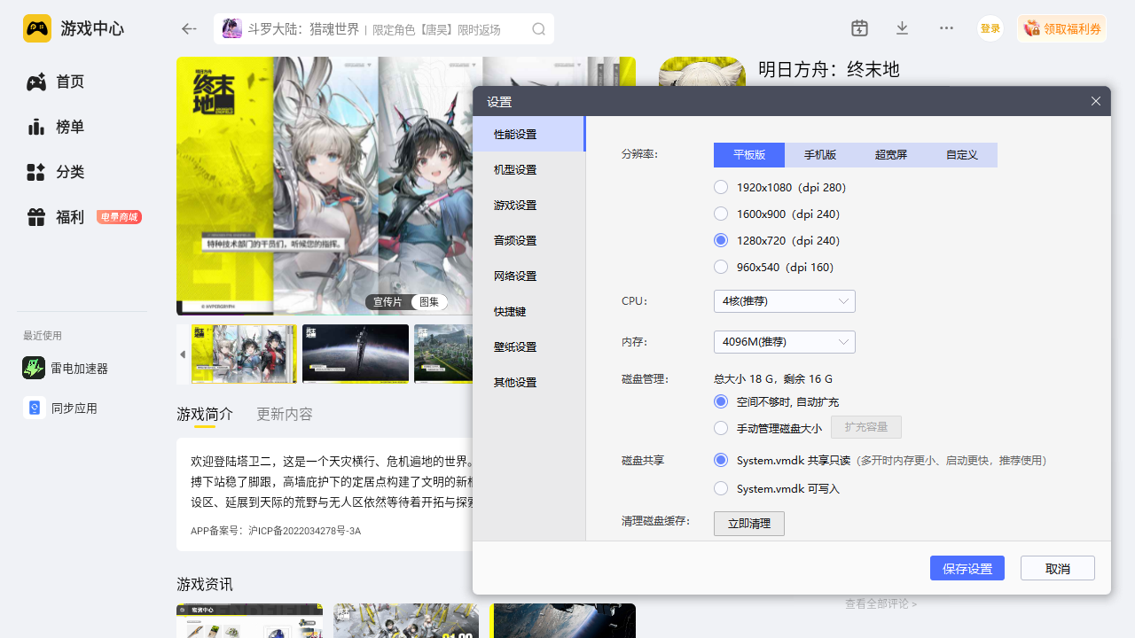Choose 手动管理磁盘大小 option
Screen dimensions: 1135x638
721,428
